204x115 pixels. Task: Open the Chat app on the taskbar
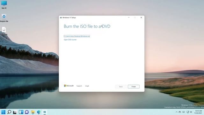pyautogui.click(x=27, y=112)
